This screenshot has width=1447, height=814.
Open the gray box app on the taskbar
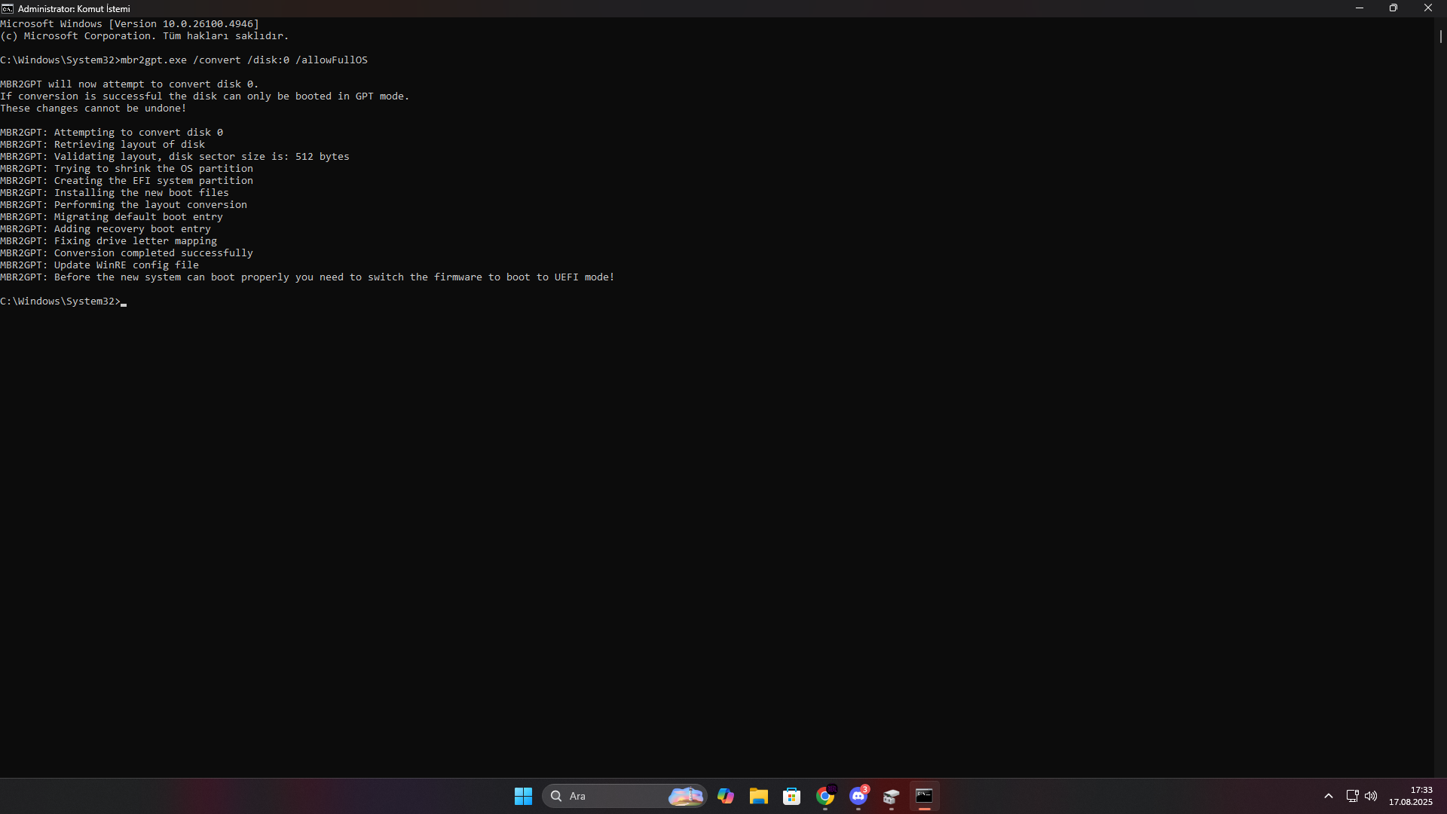click(x=891, y=796)
